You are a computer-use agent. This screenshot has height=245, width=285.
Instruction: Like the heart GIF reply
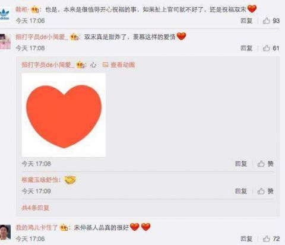click(x=265, y=164)
